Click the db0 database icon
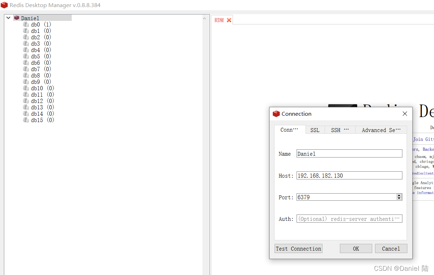 pos(26,24)
